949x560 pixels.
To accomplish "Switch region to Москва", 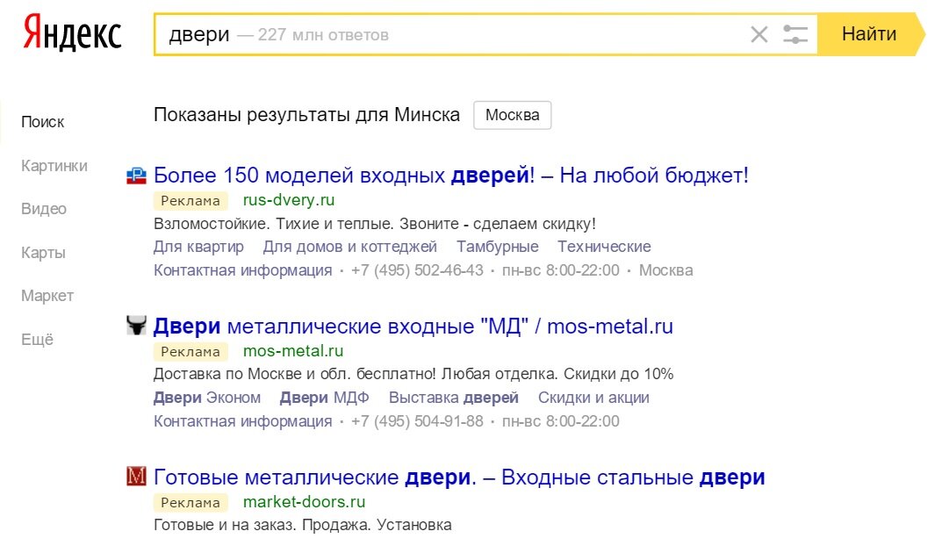I will [512, 115].
